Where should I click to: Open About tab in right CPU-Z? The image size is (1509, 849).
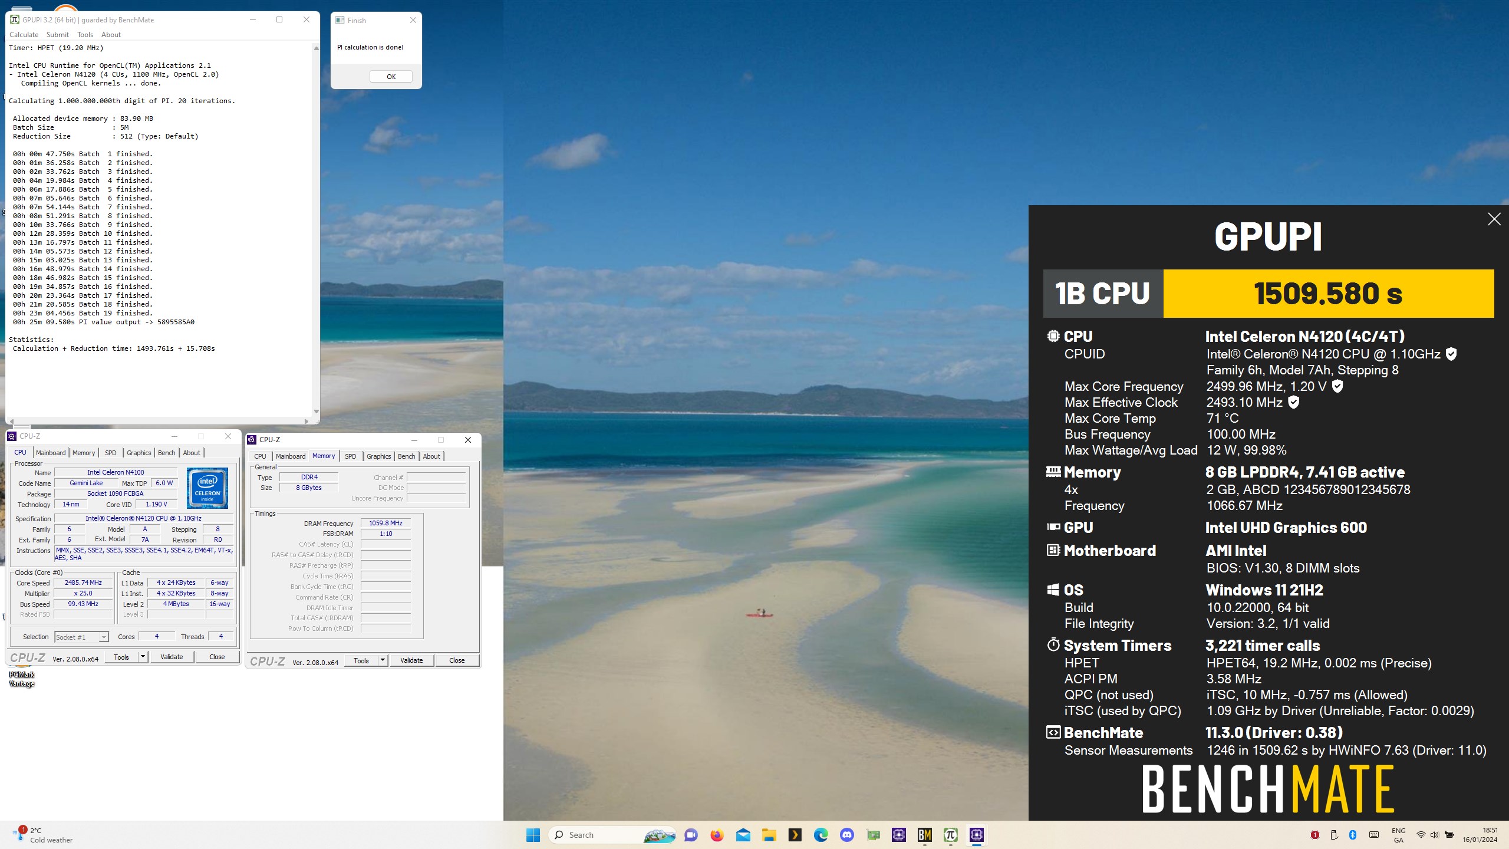tap(431, 456)
